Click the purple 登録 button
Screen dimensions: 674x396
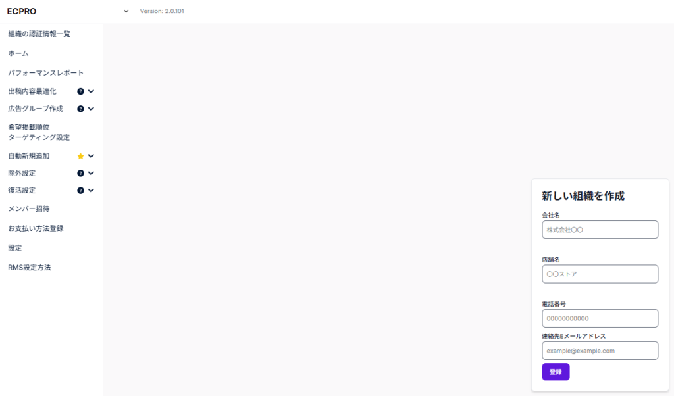(556, 372)
